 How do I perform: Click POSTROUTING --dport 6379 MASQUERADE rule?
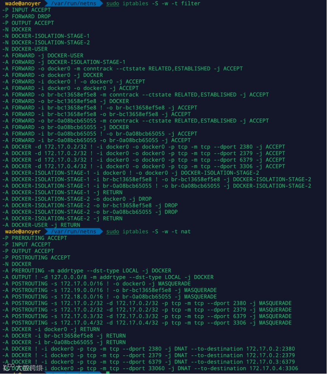(x=147, y=316)
